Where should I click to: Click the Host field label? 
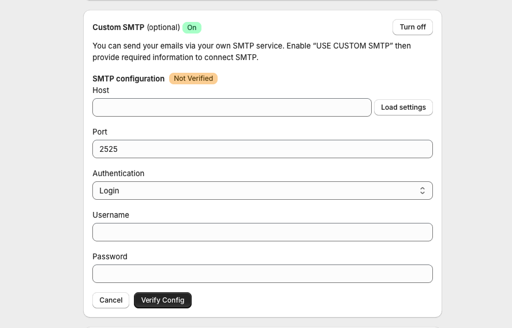click(x=101, y=91)
